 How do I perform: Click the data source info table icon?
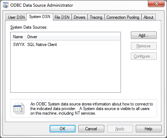coord(19,108)
